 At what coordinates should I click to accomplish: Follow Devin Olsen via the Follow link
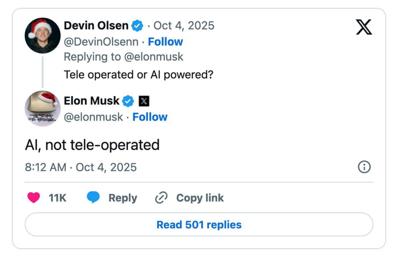click(165, 42)
